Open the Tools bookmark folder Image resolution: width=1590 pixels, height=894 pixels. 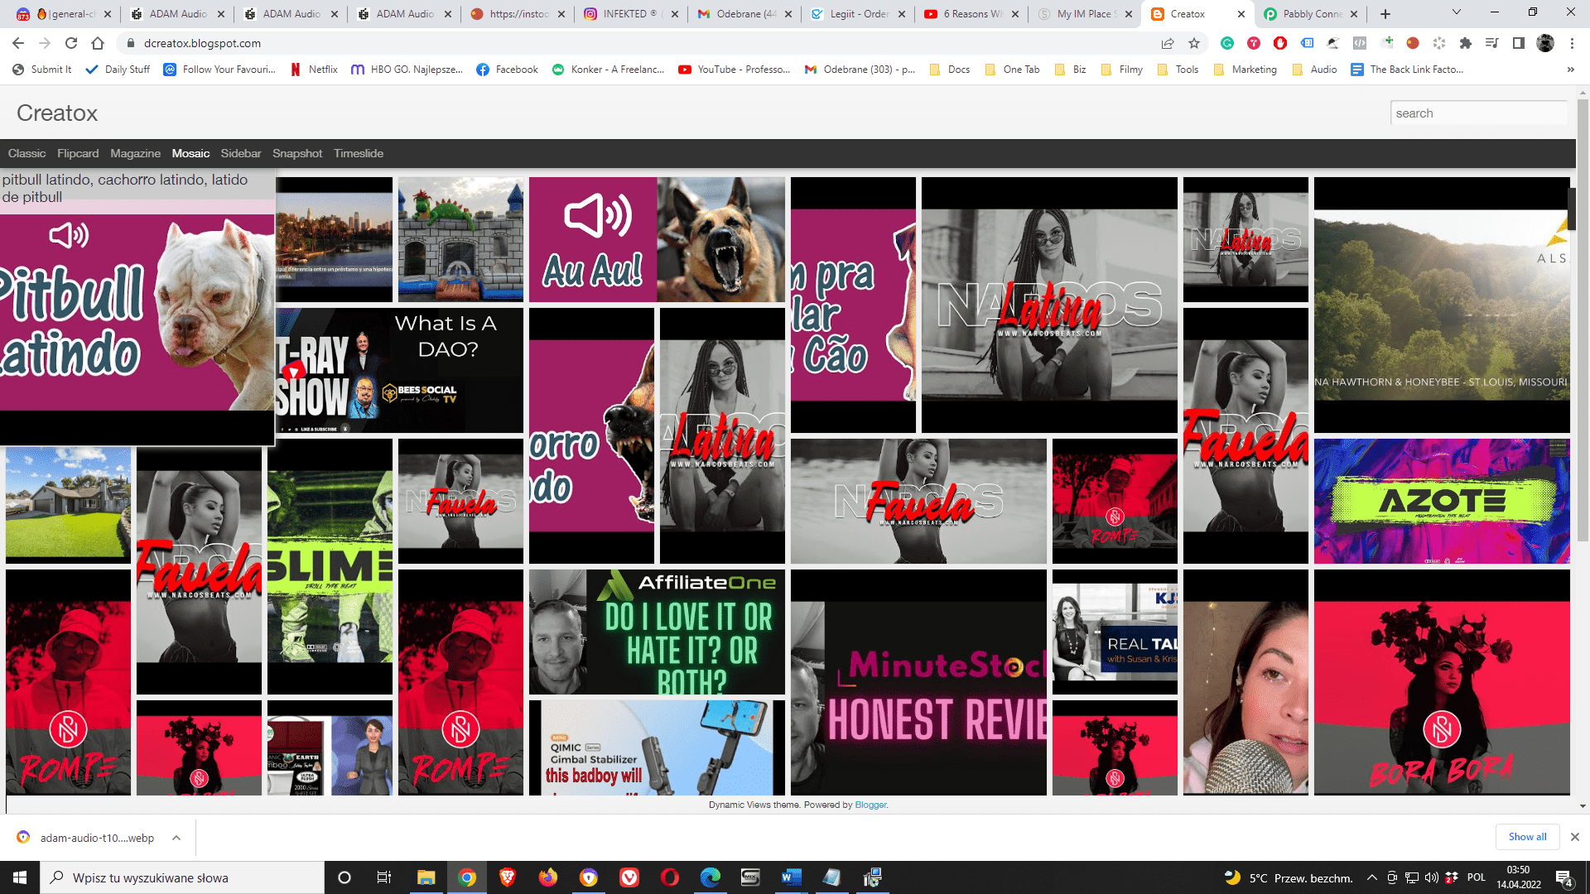[x=1178, y=70]
